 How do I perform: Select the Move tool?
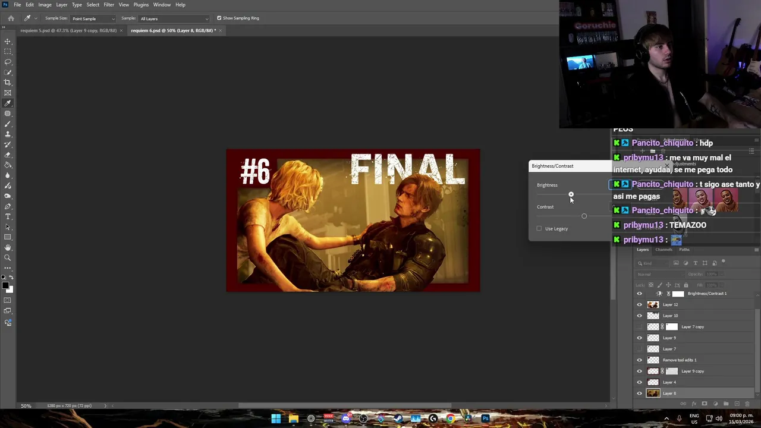click(8, 42)
